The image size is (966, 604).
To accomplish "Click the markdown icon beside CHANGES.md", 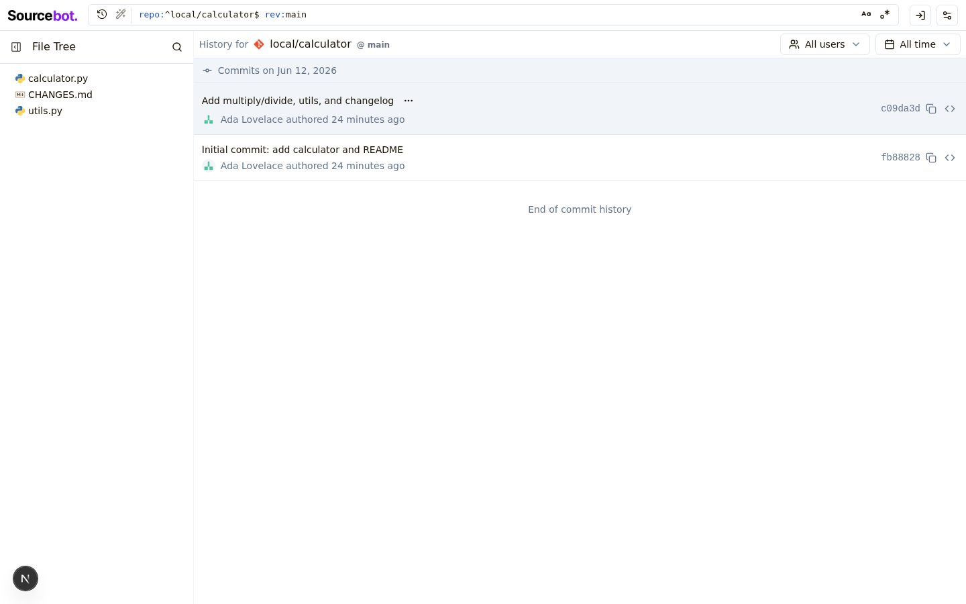I will (20, 95).
